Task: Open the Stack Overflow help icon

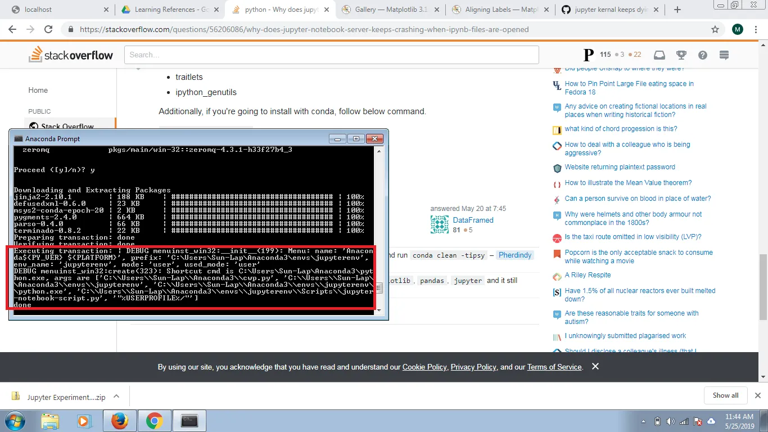Action: 703,55
